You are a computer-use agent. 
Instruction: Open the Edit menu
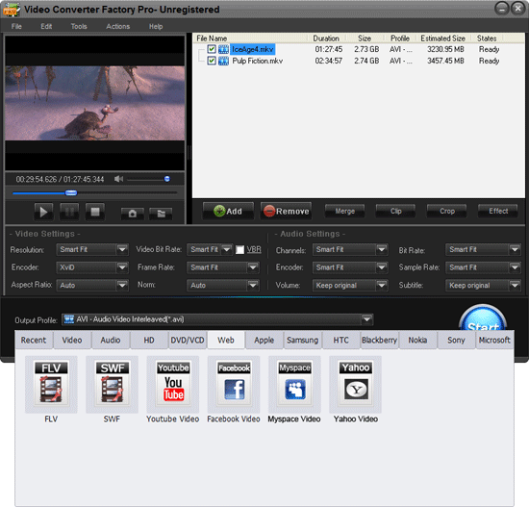coord(46,26)
